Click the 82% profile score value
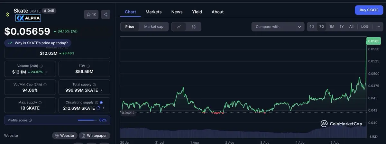386x144 pixels. pos(103,120)
